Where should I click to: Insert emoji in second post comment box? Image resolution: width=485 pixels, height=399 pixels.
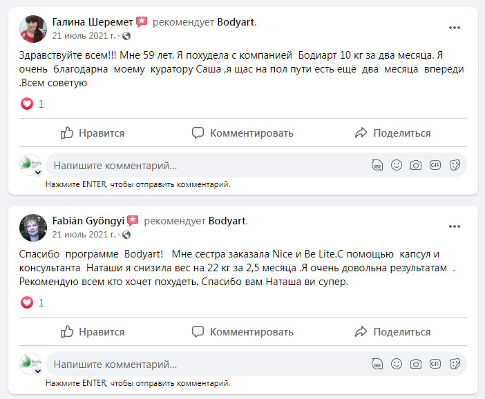tap(397, 363)
